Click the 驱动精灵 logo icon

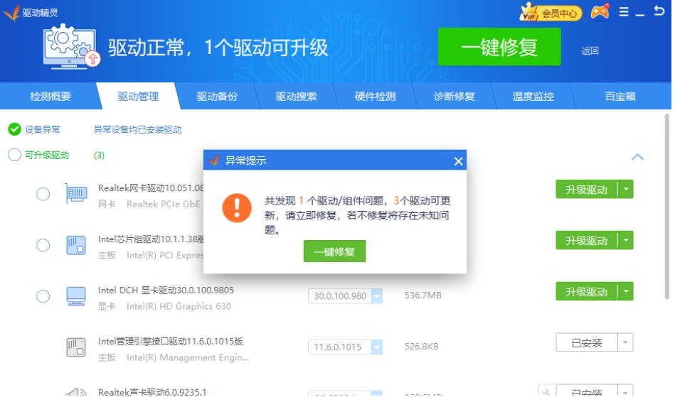pos(11,13)
